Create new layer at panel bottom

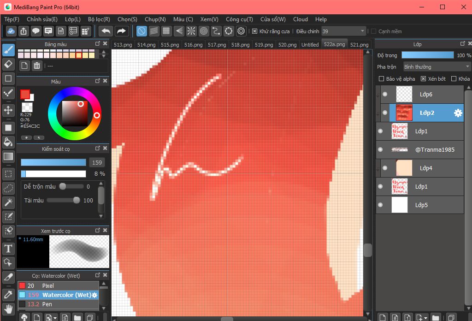pos(383,317)
